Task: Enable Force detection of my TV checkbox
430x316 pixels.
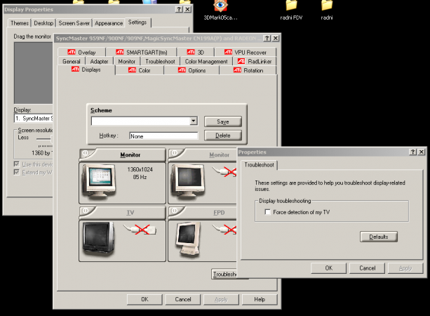Action: point(268,212)
